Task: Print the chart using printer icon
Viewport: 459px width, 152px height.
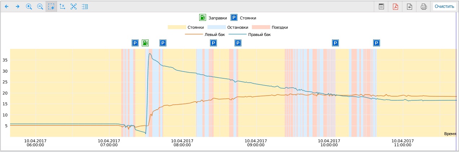Action: [x=424, y=6]
